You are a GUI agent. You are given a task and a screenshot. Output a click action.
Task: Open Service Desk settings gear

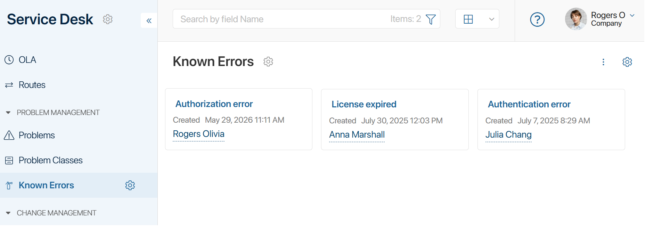point(108,19)
